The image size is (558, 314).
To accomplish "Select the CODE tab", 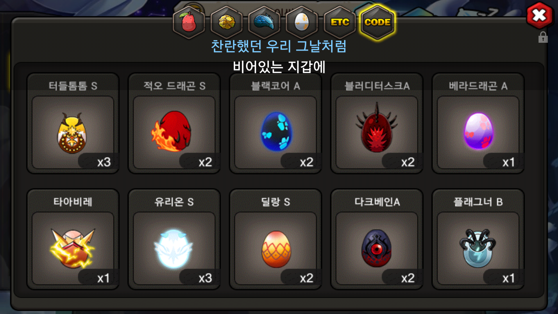I will (377, 22).
